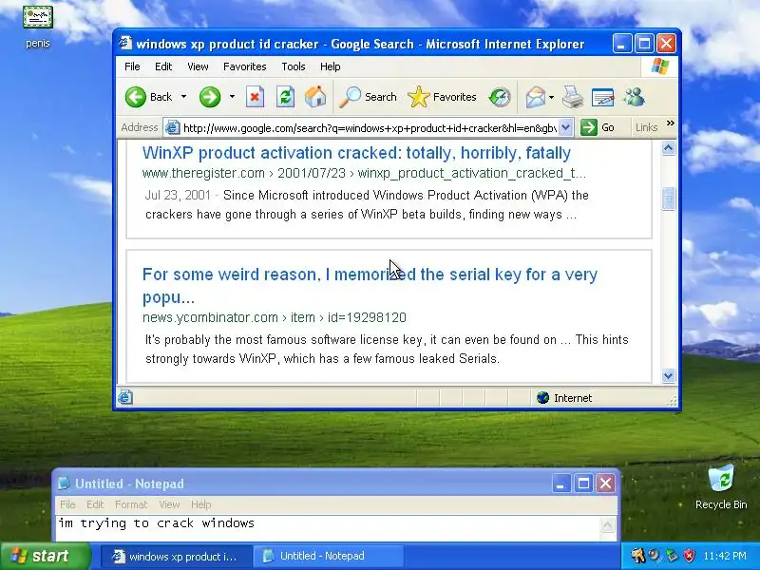Click the Windows flag throbber logo
The width and height of the screenshot is (760, 570).
click(660, 66)
